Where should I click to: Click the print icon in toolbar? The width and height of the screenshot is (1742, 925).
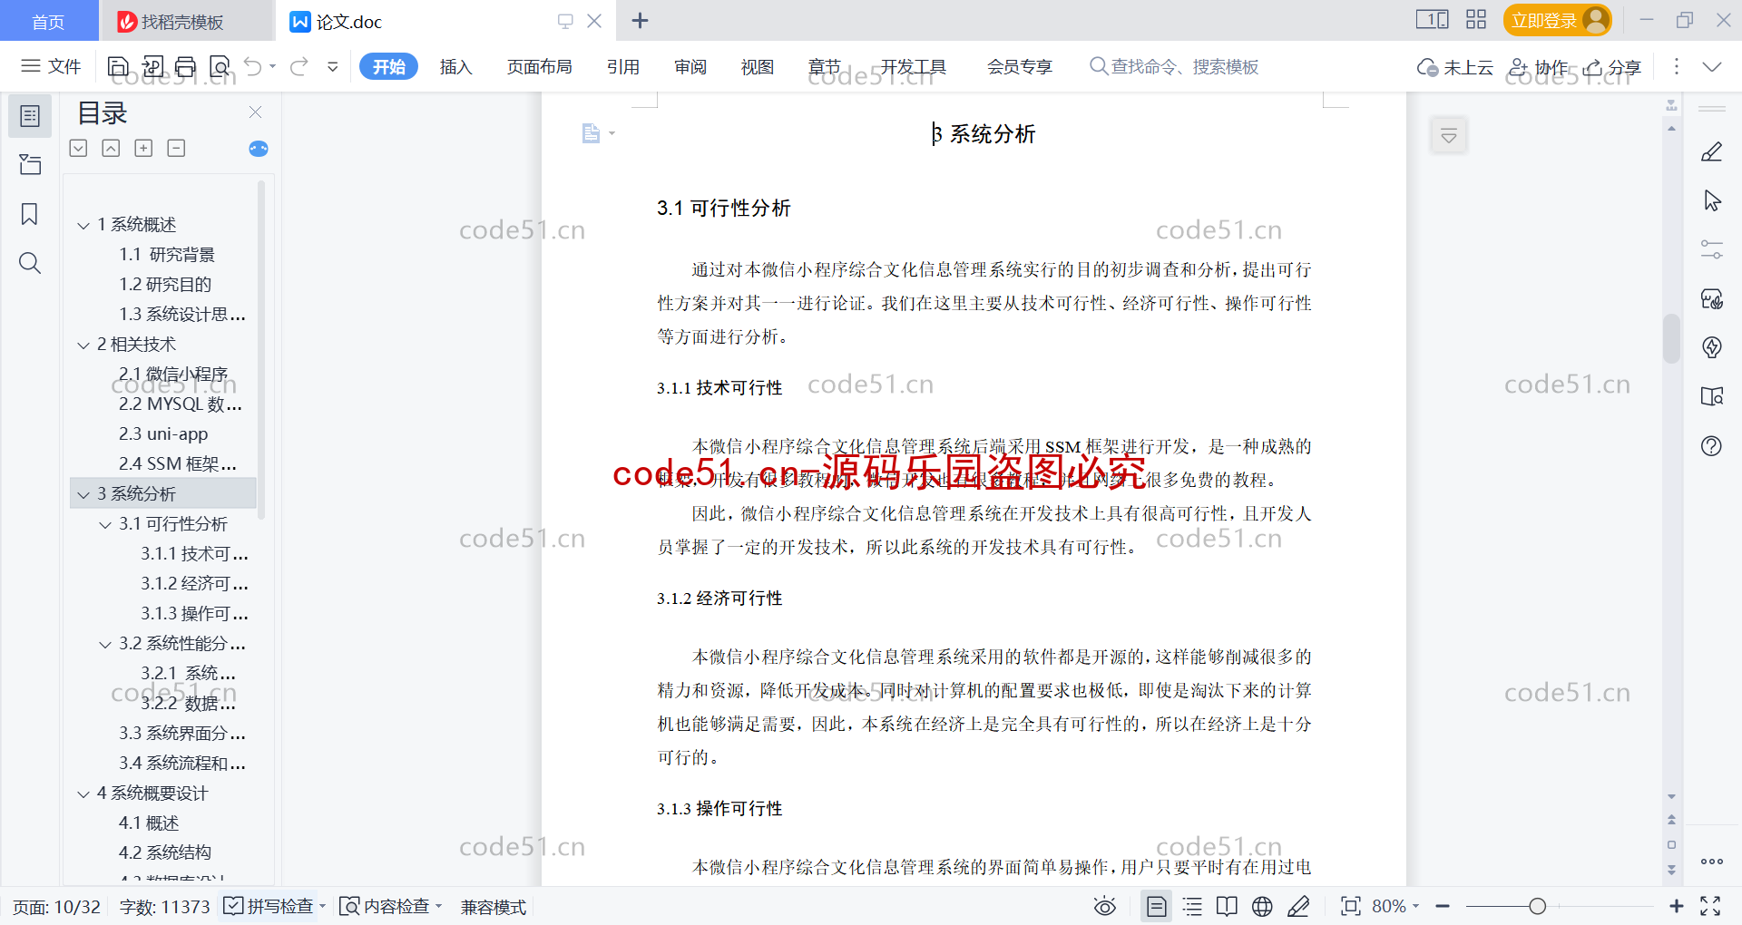[x=185, y=66]
